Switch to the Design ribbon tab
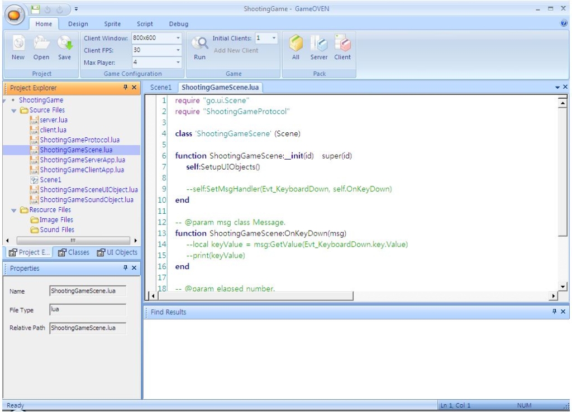 [x=78, y=23]
